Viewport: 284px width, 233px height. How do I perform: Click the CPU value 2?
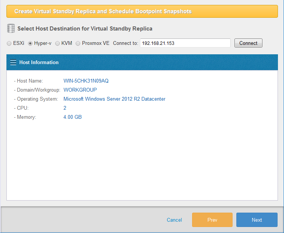pyautogui.click(x=65, y=108)
